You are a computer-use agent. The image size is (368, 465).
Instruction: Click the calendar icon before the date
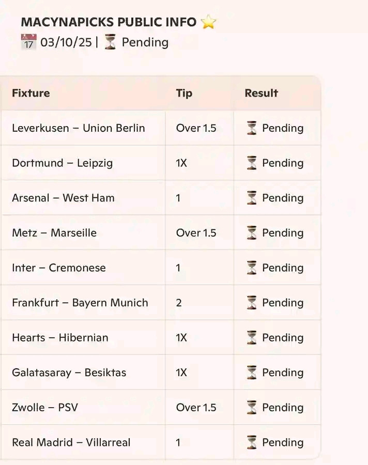click(x=28, y=42)
